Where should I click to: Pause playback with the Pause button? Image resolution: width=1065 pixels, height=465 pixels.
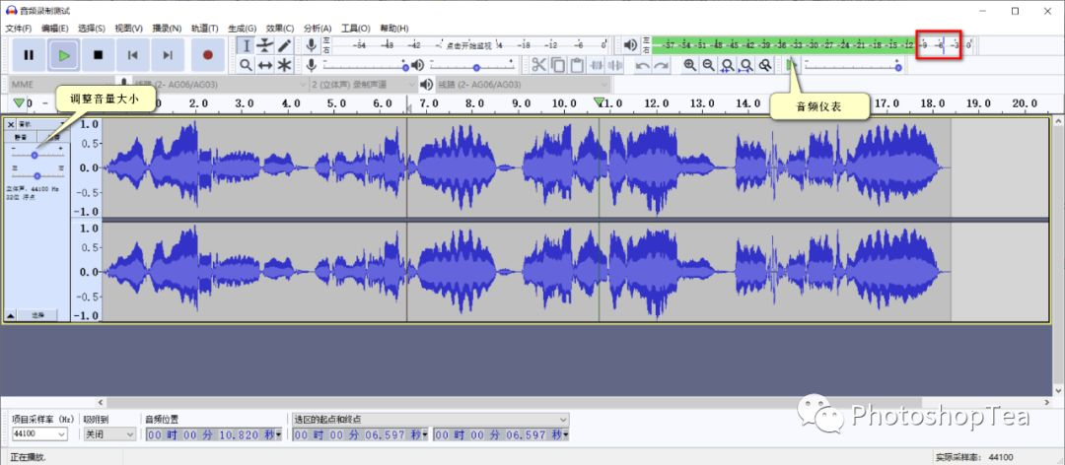[x=29, y=56]
